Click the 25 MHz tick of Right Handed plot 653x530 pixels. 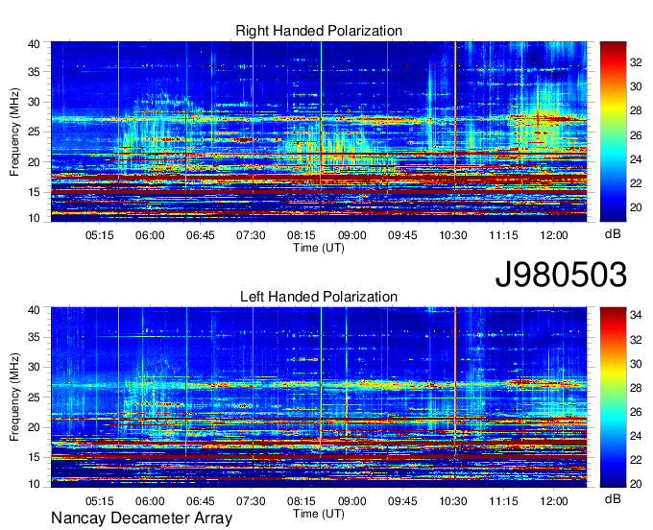(34, 132)
